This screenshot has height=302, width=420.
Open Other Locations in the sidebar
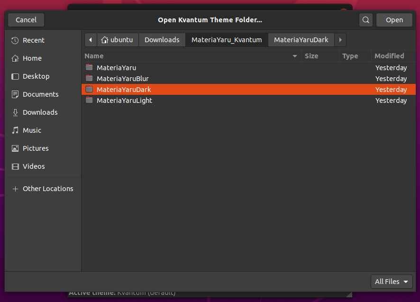(43, 189)
